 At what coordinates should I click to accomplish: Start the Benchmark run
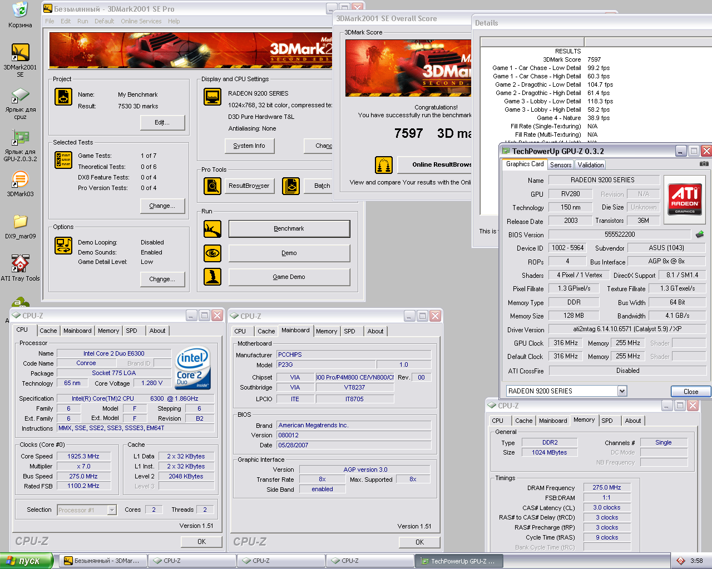[289, 228]
